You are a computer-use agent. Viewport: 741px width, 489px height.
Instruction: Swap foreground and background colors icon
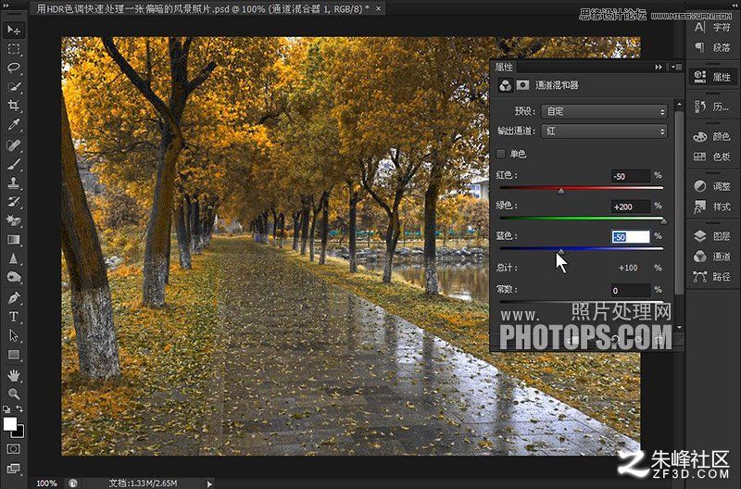click(19, 408)
